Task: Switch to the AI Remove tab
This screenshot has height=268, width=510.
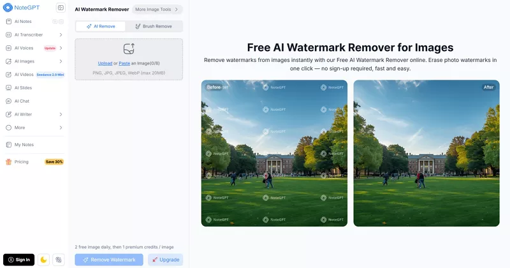Action: [x=101, y=26]
